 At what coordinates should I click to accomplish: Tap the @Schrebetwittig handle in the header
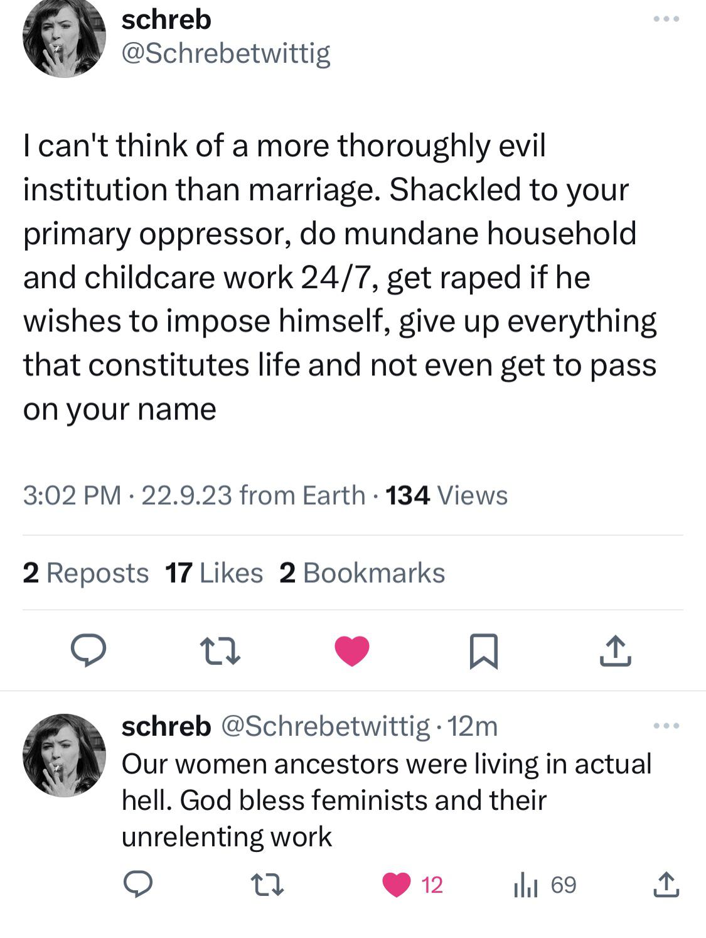point(225,53)
